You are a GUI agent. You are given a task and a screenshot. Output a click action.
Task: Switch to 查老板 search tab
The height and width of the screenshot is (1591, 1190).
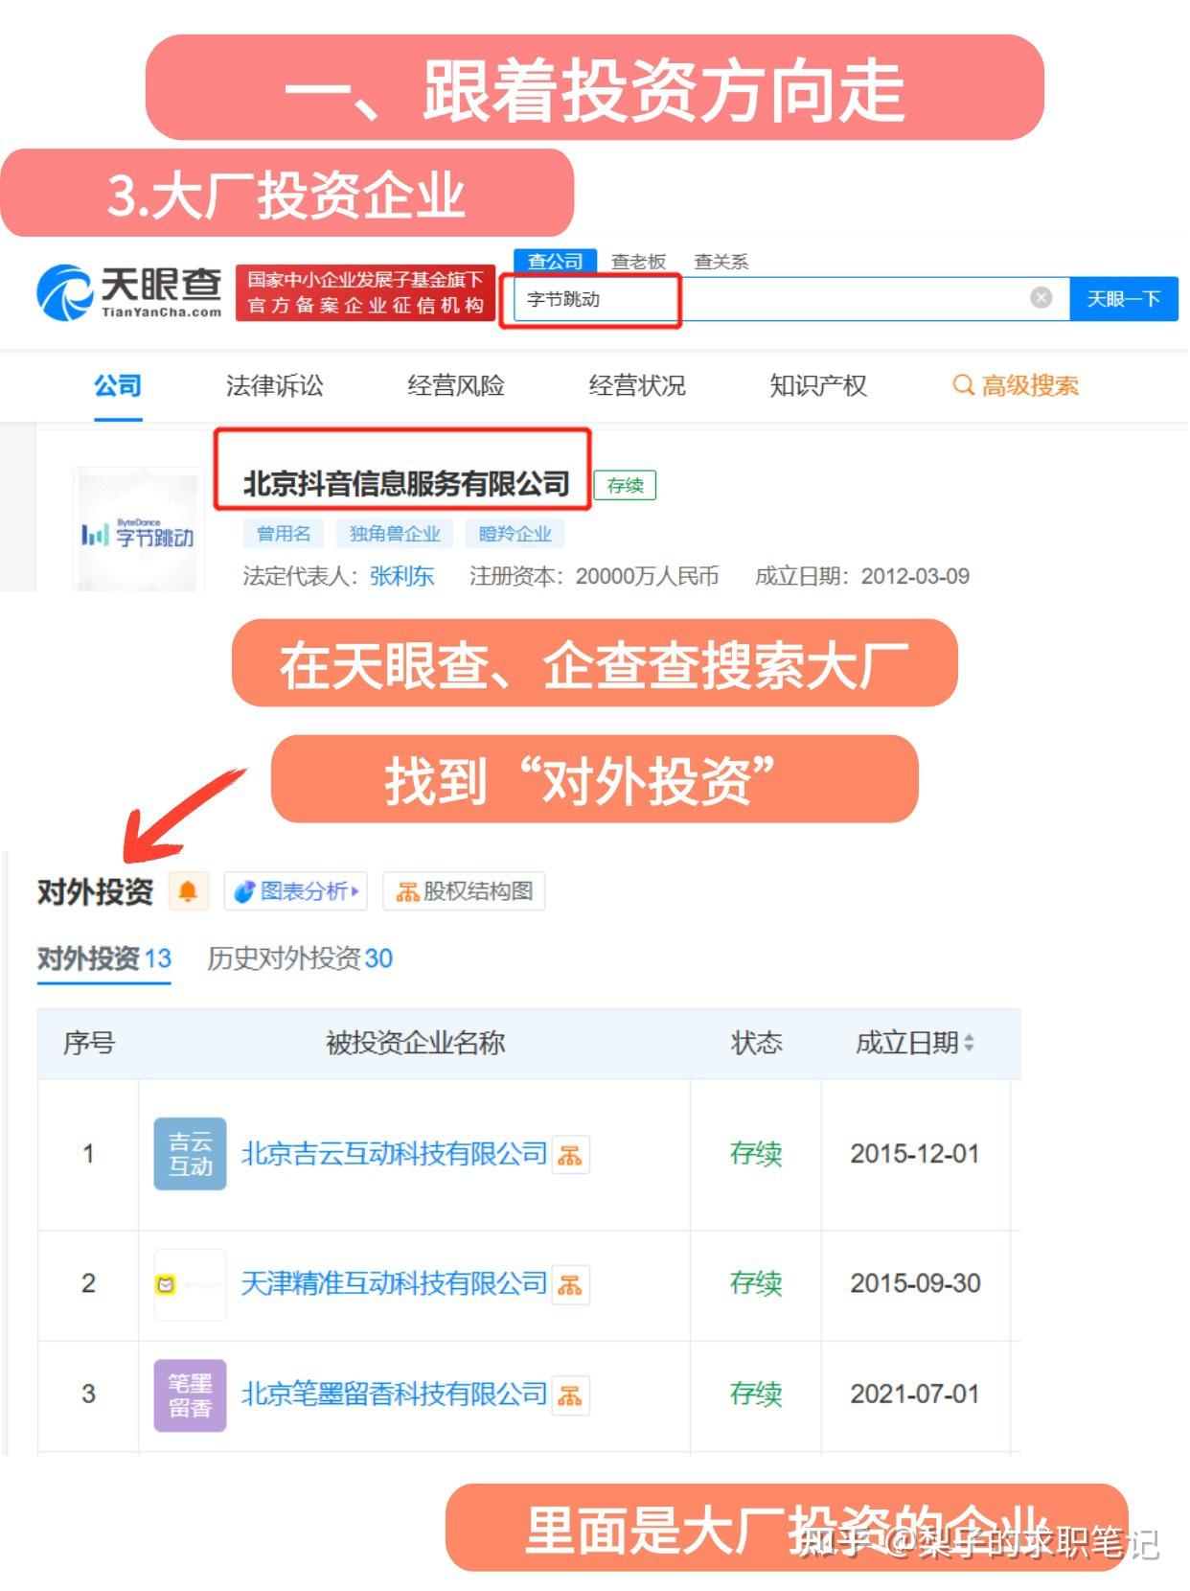point(638,262)
